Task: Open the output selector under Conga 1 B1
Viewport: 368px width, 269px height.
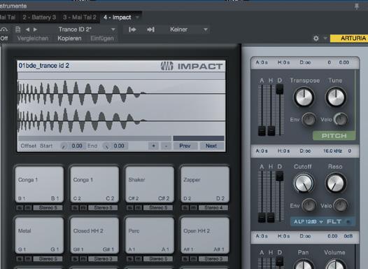Action: [x=48, y=207]
